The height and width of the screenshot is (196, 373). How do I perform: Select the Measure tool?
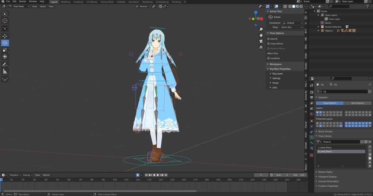5,72
